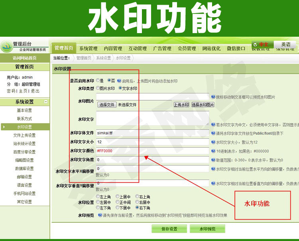The width and height of the screenshot is (299, 241).
Task: Open 基本设置 in sidebar
Action: click(24, 110)
